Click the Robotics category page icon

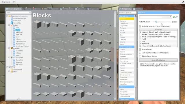(14, 39)
